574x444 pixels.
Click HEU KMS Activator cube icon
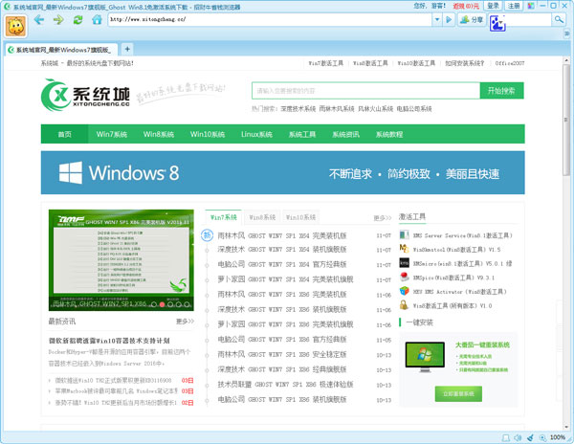[404, 291]
